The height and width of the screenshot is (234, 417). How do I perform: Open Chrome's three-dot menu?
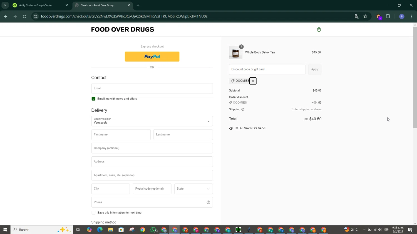[411, 16]
